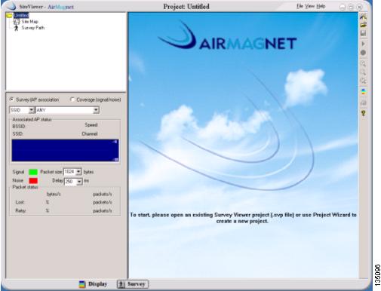The image size is (381, 291).
Task: Open the Help menu
Action: pos(321,6)
